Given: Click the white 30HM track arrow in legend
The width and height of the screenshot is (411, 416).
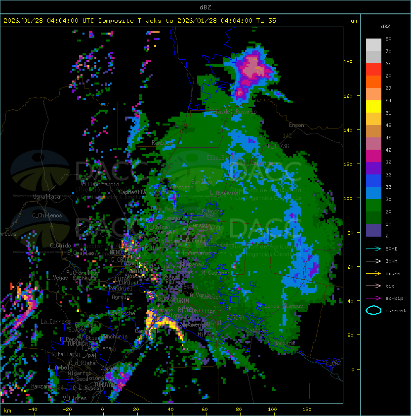Looking at the screenshot, I should [373, 261].
